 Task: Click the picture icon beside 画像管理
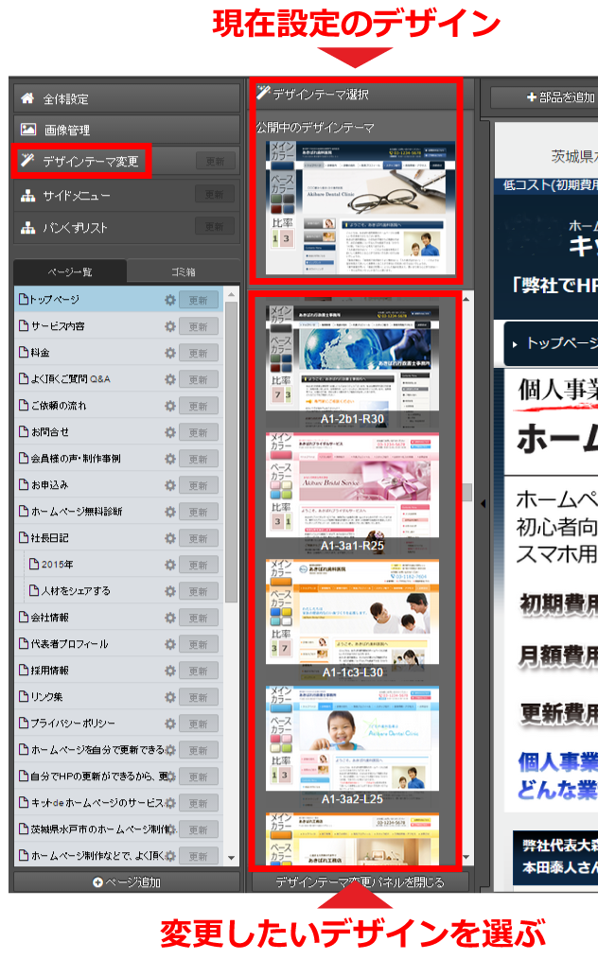click(x=28, y=130)
